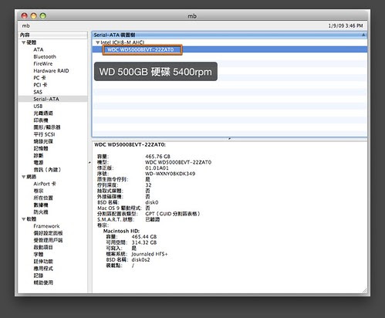Viewport: 385px width, 318px height.
Task: Select Bluetooth in the sidebar
Action: pyautogui.click(x=45, y=56)
